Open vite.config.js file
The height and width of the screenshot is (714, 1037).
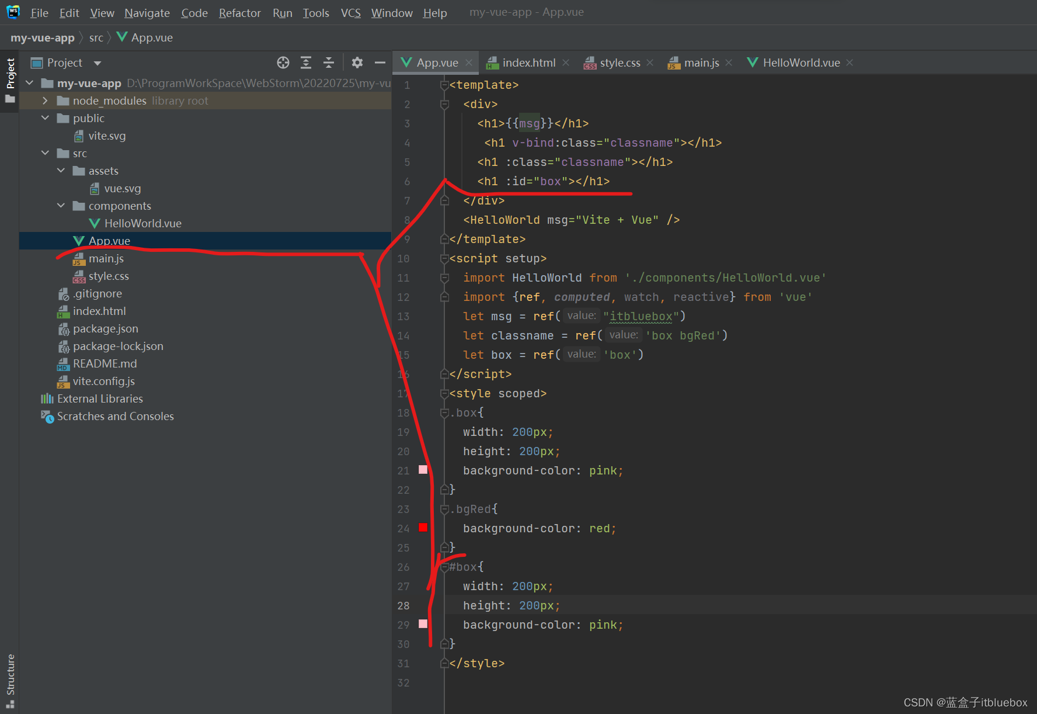[x=96, y=381]
